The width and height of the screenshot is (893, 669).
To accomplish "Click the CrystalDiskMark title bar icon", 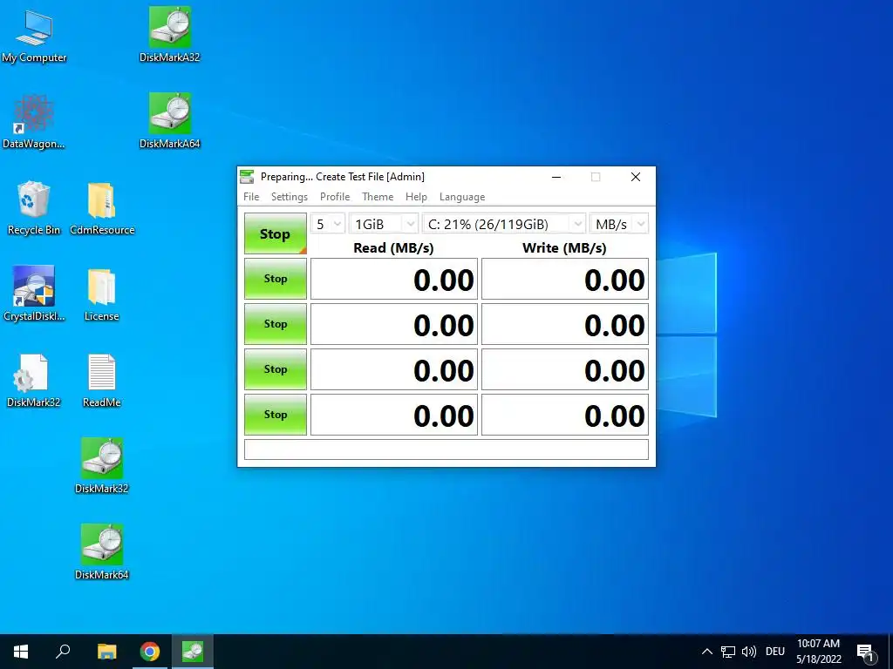I will tap(247, 177).
